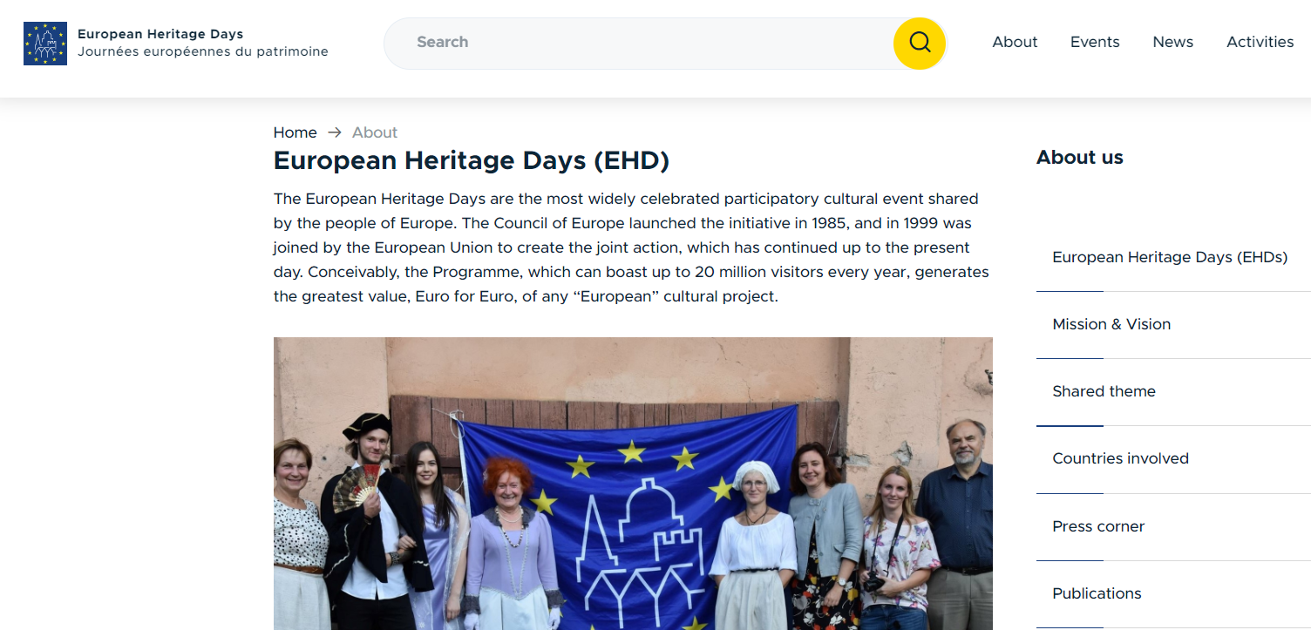Viewport: 1311px width, 630px height.
Task: Open the About menu item
Action: coord(1015,42)
